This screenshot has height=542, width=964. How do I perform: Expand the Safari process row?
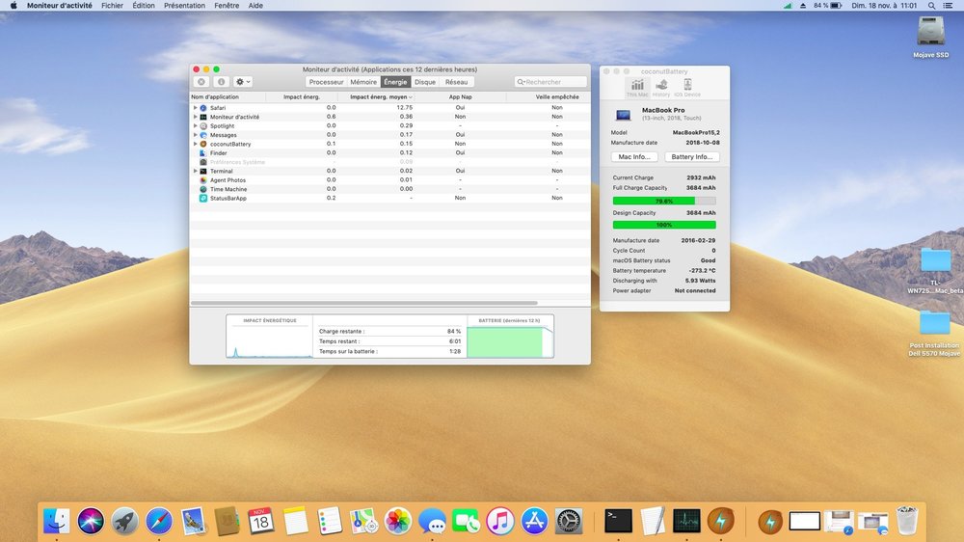[195, 108]
